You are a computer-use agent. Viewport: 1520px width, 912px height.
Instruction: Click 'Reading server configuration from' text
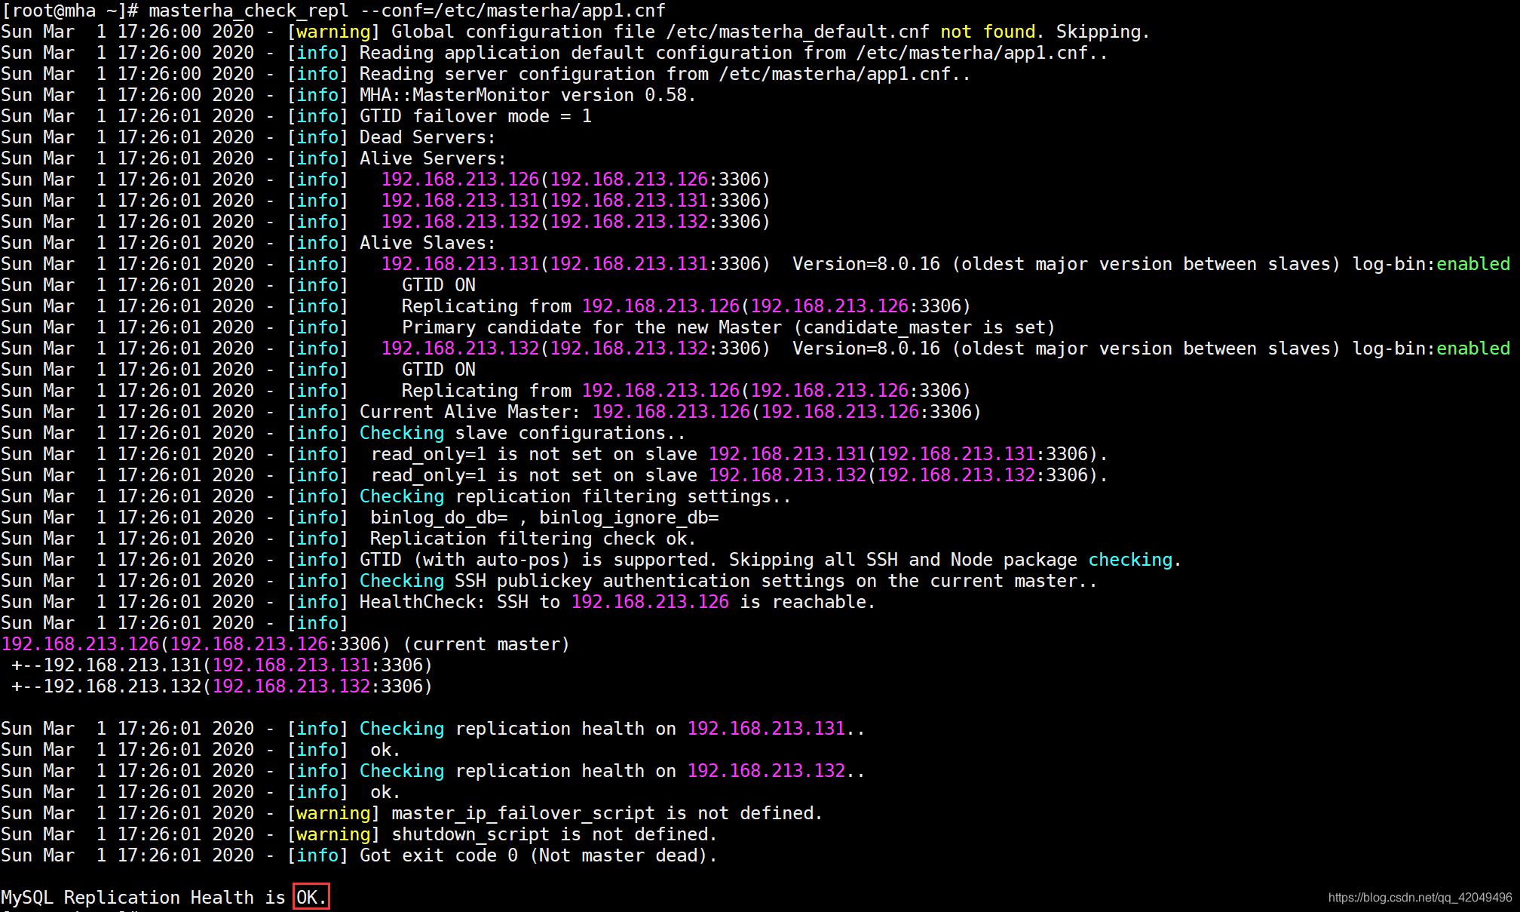click(534, 74)
